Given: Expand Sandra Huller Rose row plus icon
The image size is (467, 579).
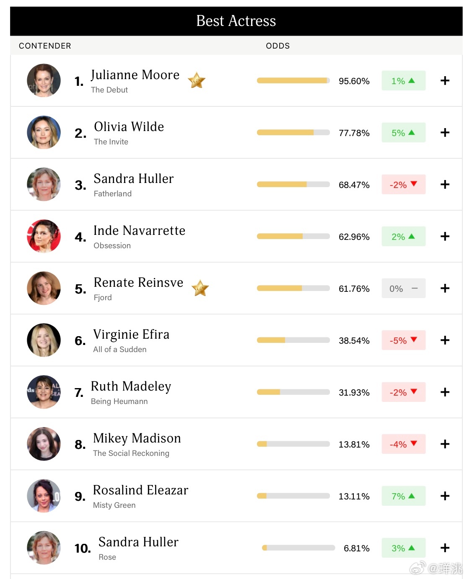Looking at the screenshot, I should tap(445, 548).
